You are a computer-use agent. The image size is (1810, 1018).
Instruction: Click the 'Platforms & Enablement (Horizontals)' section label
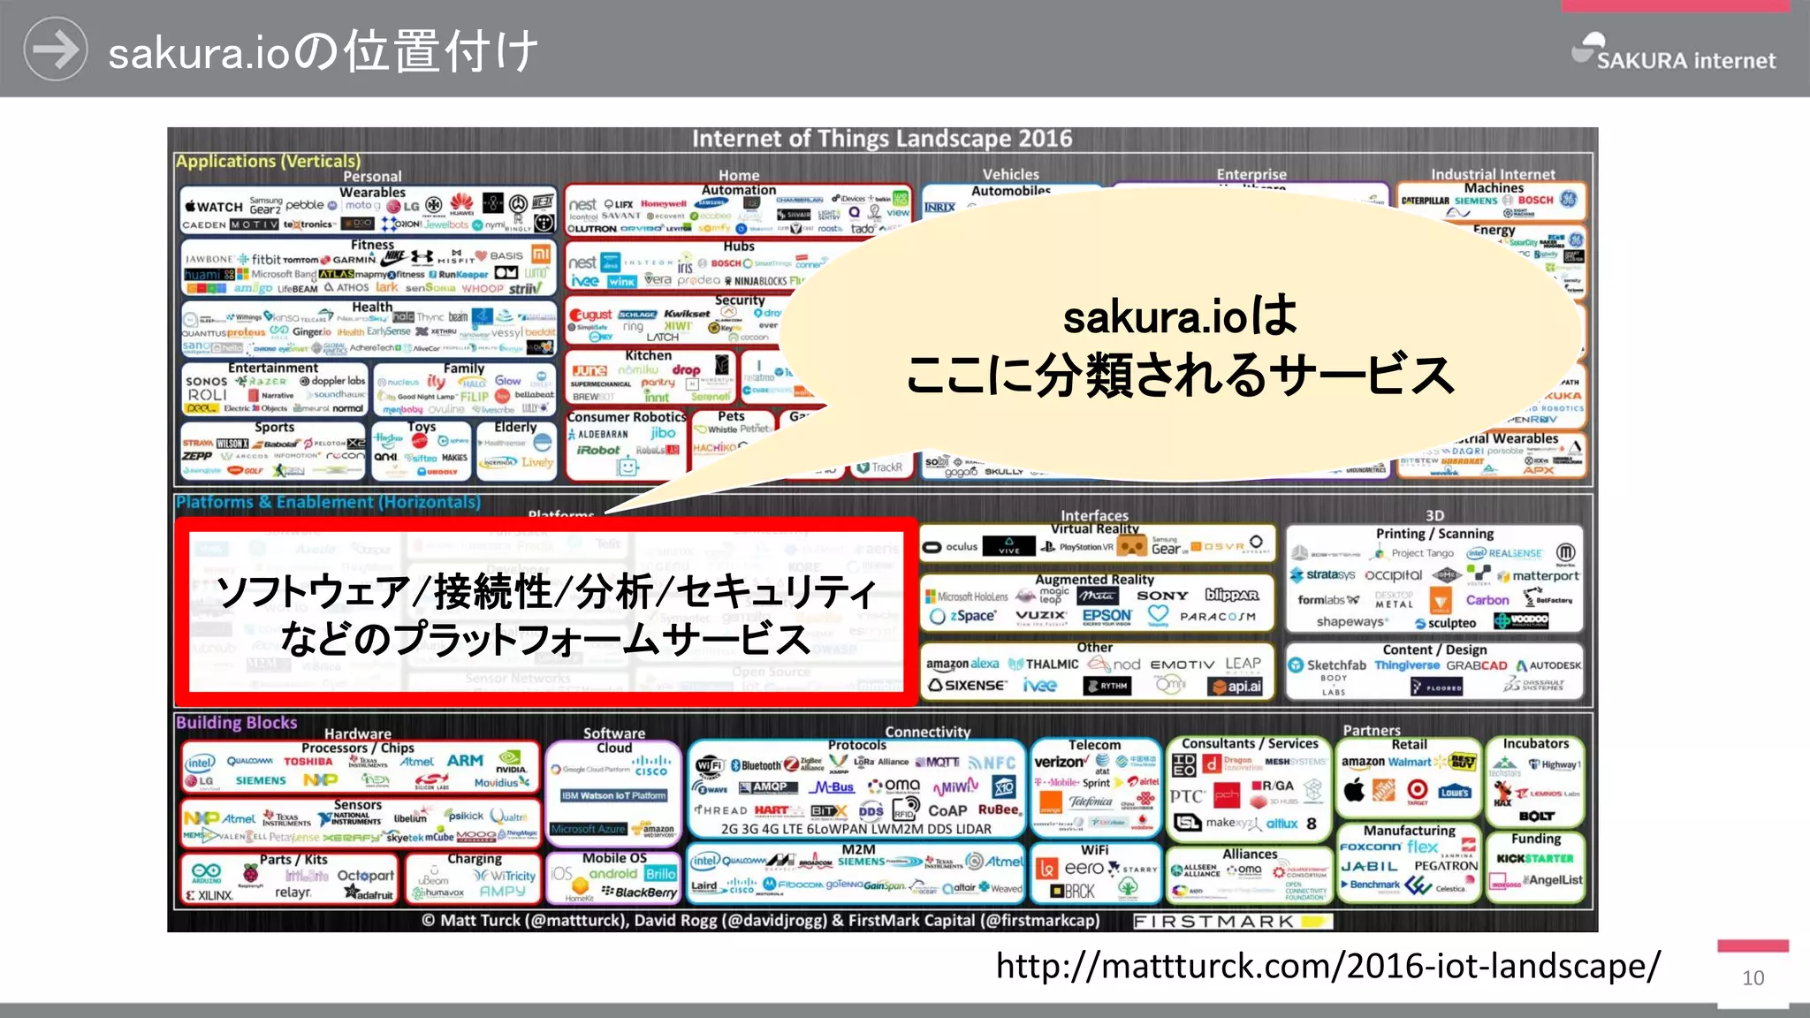click(328, 502)
